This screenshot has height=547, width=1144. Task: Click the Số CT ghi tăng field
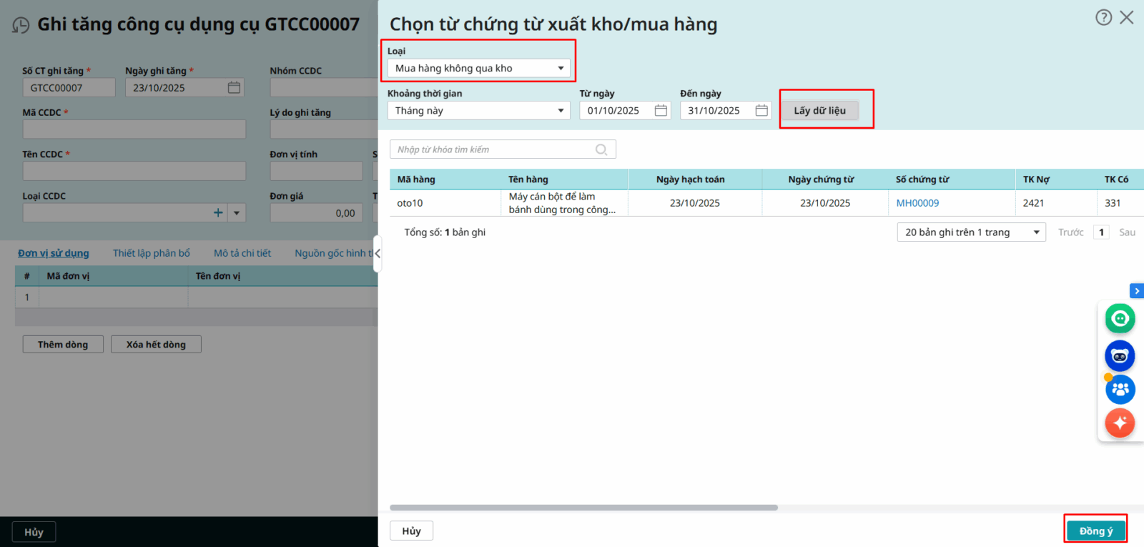pyautogui.click(x=69, y=87)
